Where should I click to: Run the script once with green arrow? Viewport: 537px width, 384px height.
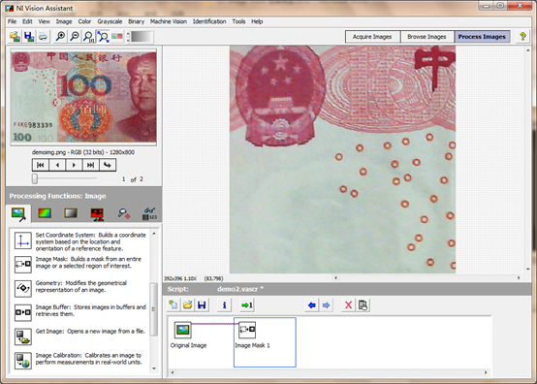pyautogui.click(x=246, y=304)
